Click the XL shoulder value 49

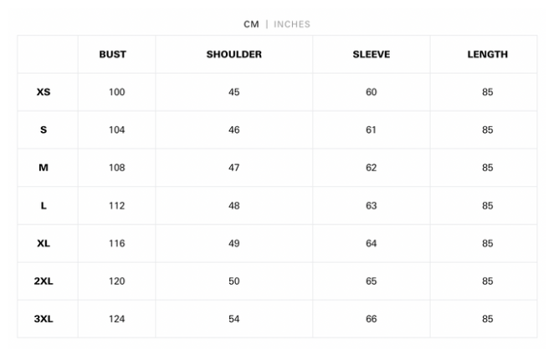(x=234, y=244)
